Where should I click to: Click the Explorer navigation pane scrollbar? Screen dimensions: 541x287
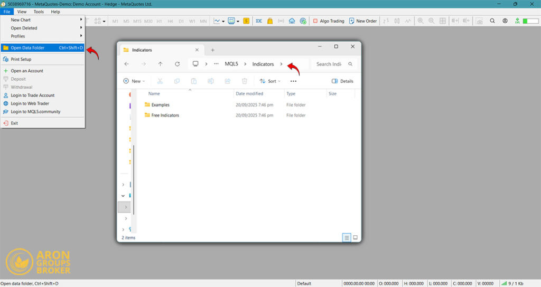(x=134, y=179)
